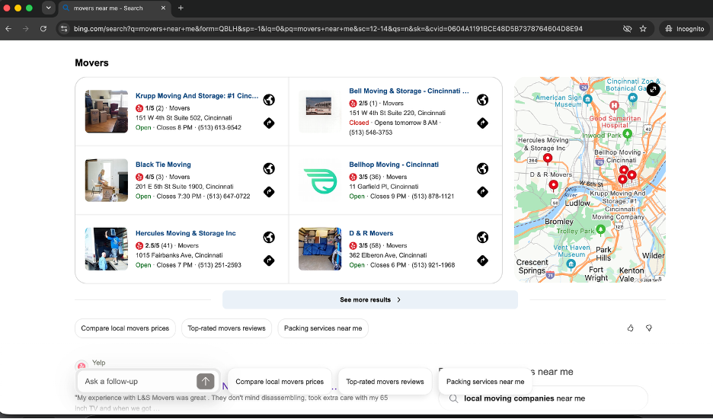Image resolution: width=713 pixels, height=419 pixels.
Task: Open Bell Moving & Storage listing title
Action: 409,91
